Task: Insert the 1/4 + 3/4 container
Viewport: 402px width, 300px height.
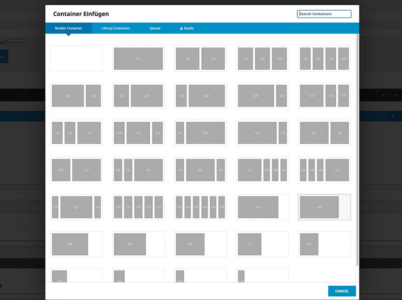Action: tap(200, 95)
